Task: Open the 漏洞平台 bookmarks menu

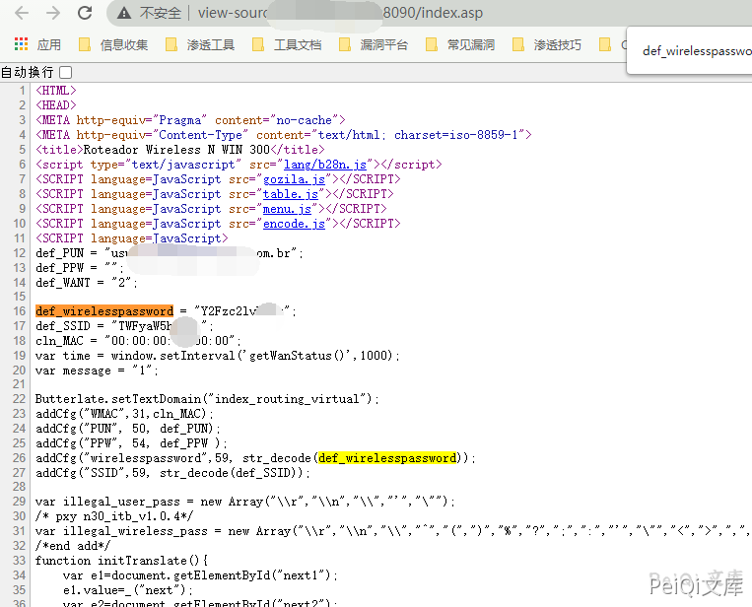Action: (375, 45)
